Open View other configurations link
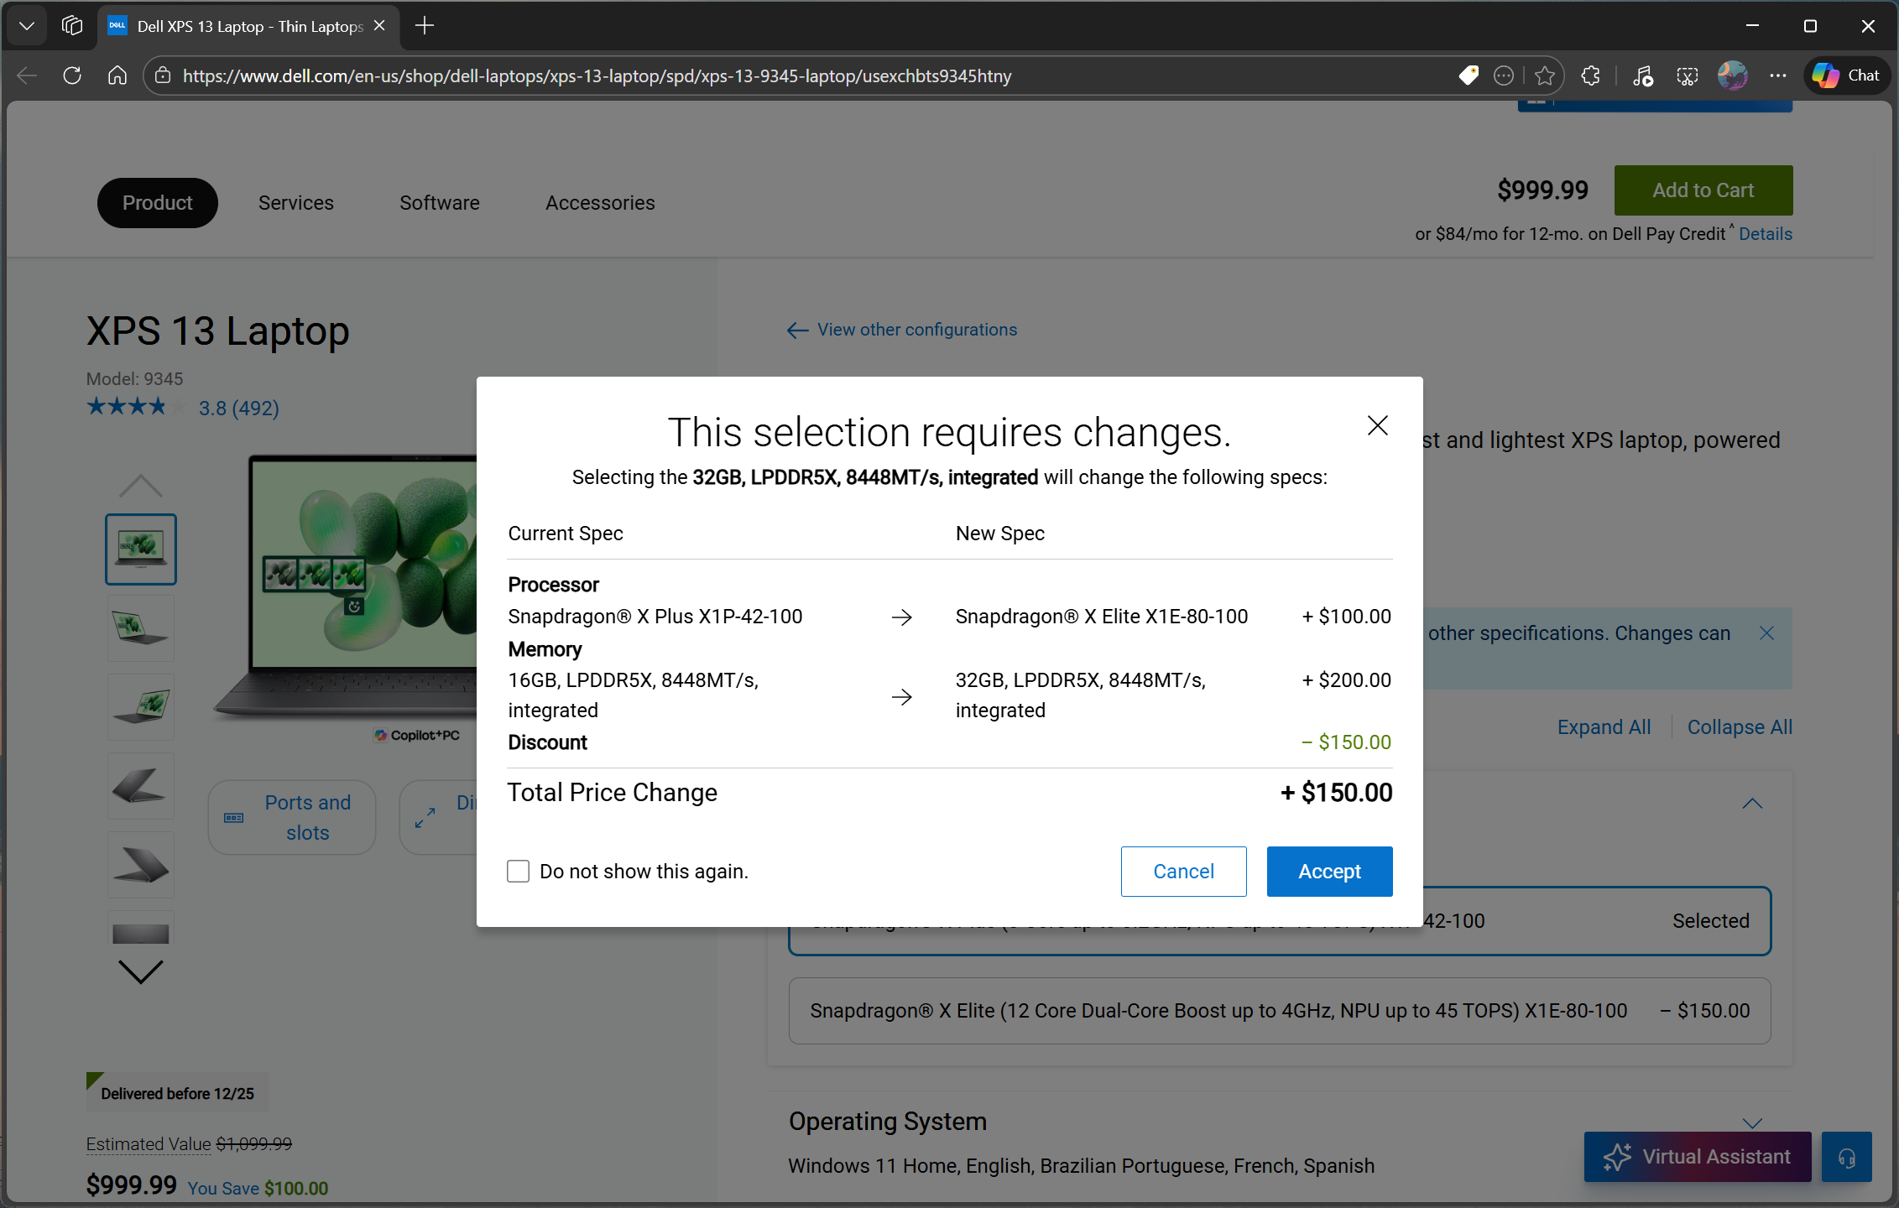1899x1208 pixels. tap(916, 329)
